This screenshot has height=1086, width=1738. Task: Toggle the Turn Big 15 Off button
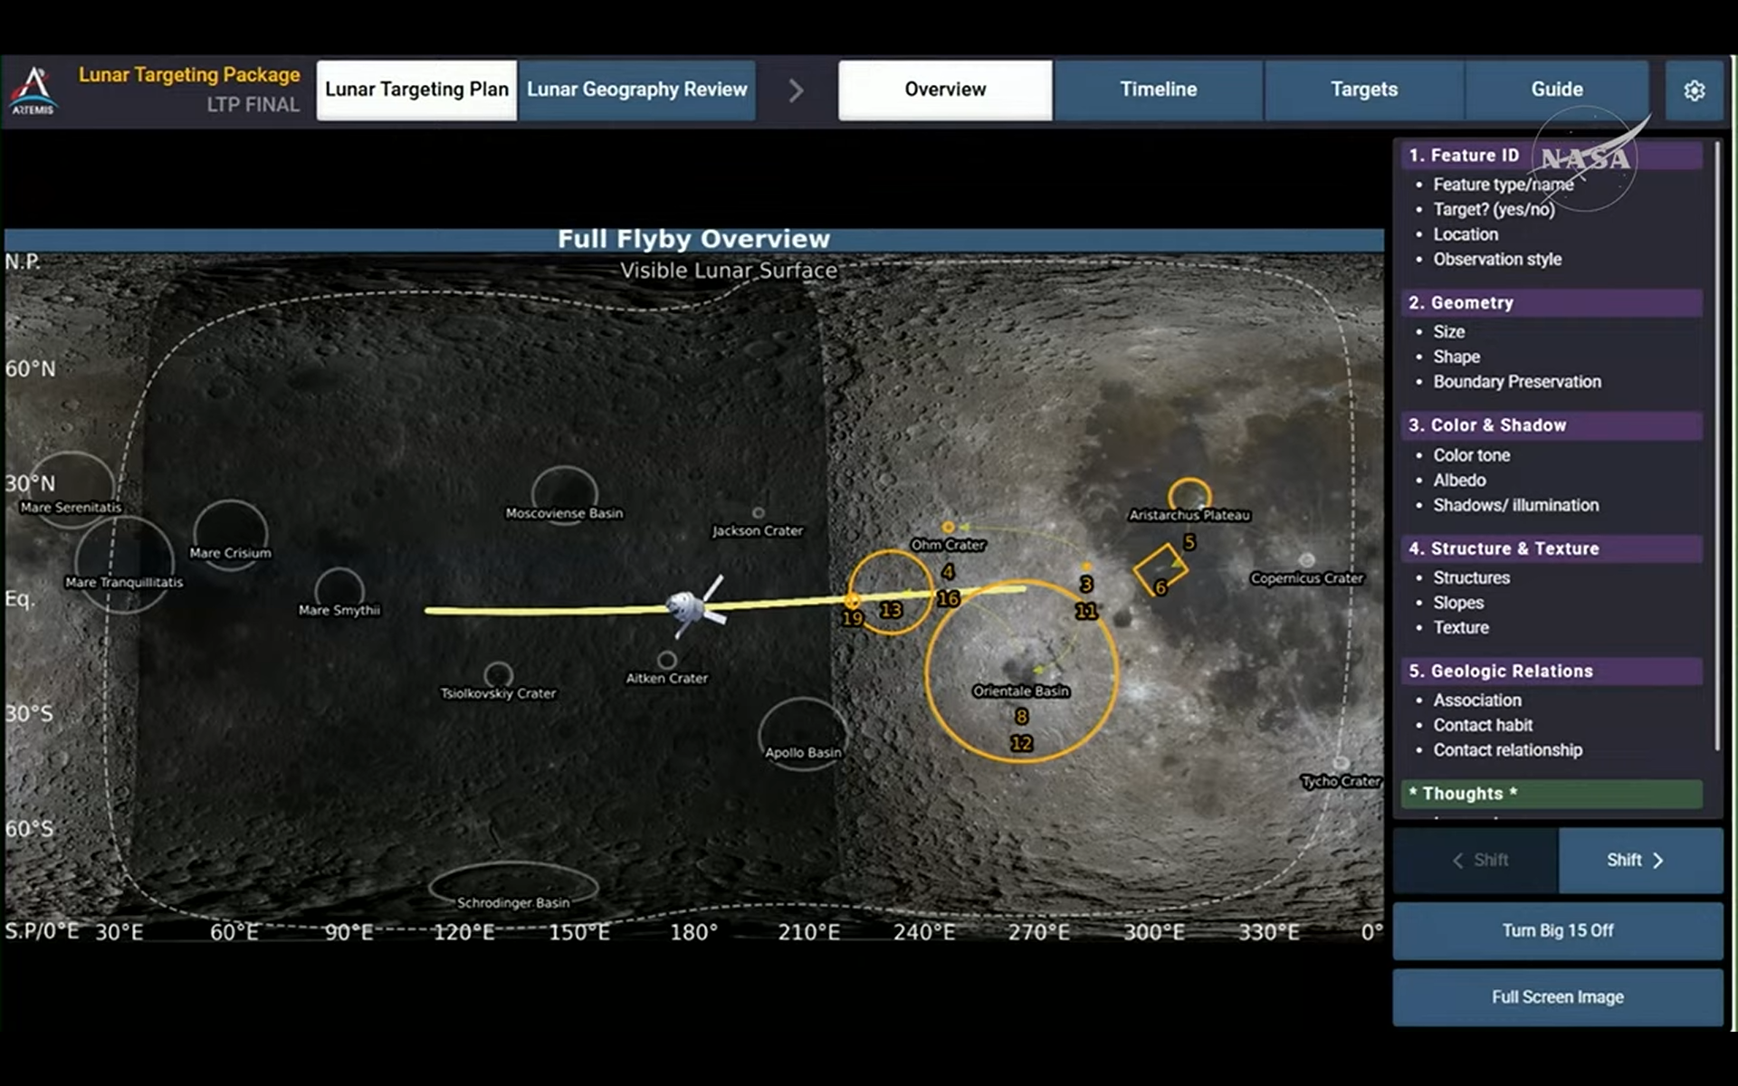pos(1557,930)
